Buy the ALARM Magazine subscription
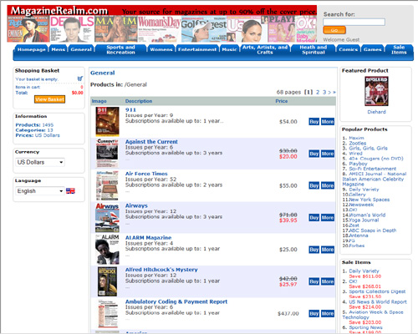Viewport: 418px width, 334px height. pos(313,250)
